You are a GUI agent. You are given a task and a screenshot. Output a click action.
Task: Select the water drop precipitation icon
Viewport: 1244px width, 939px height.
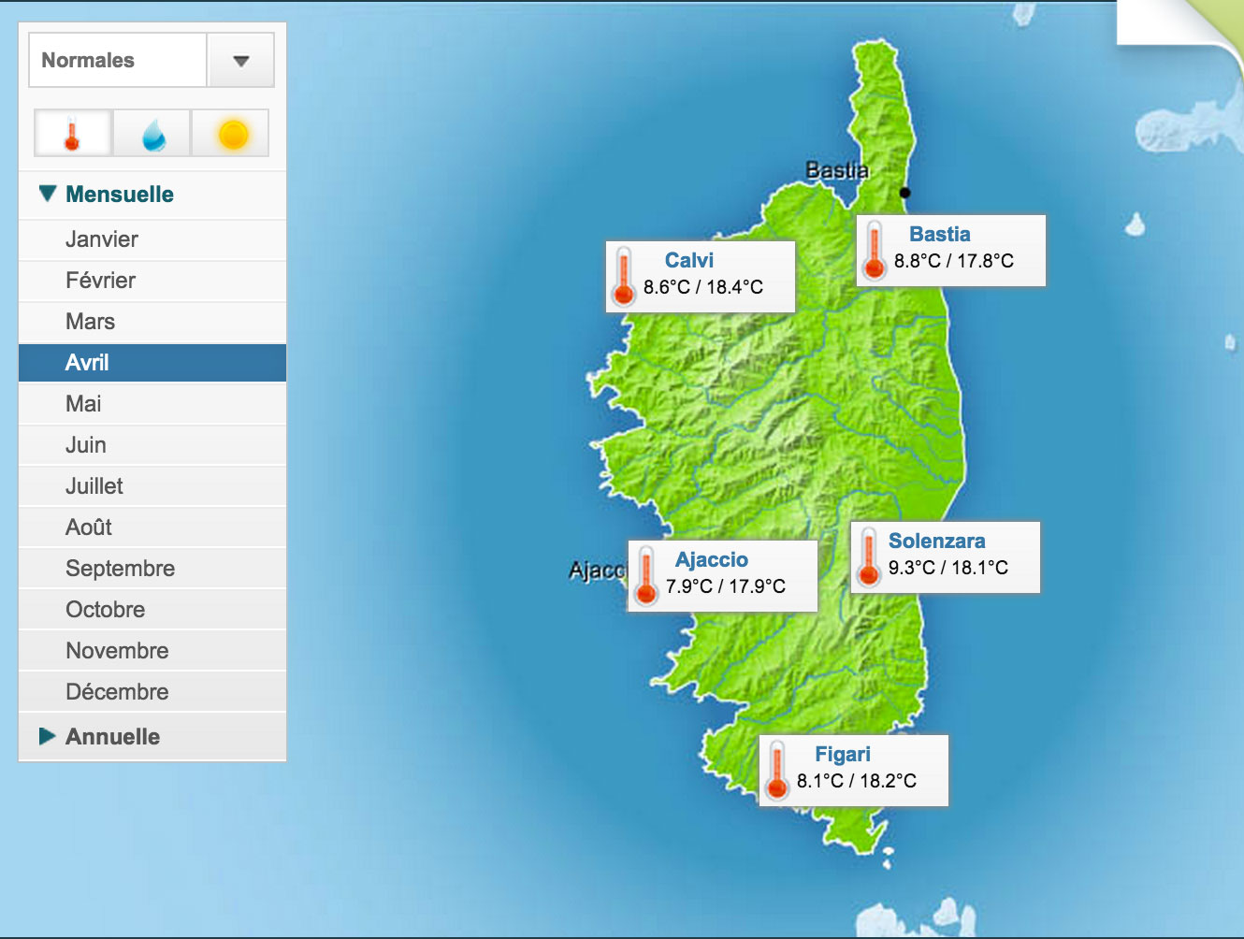(x=152, y=133)
